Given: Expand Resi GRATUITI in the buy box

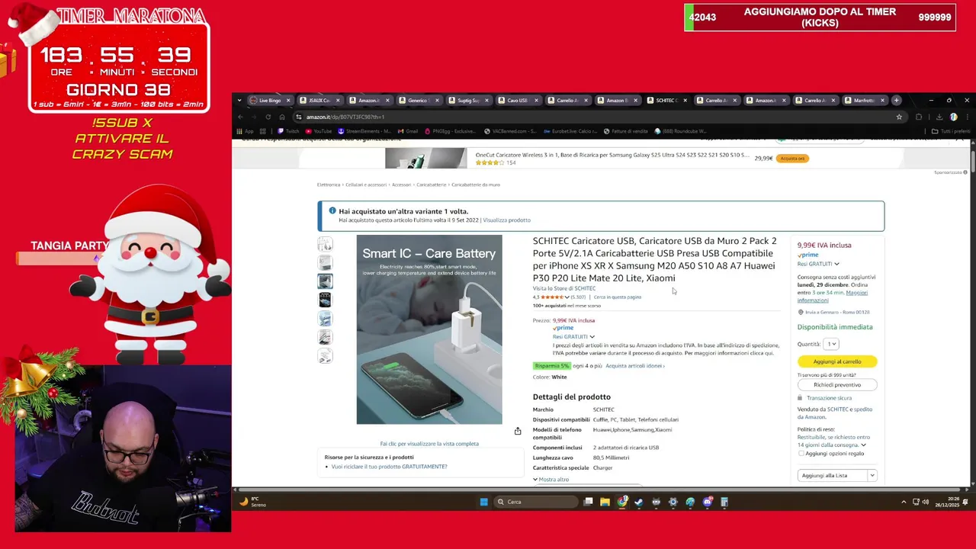Looking at the screenshot, I should pyautogui.click(x=818, y=264).
